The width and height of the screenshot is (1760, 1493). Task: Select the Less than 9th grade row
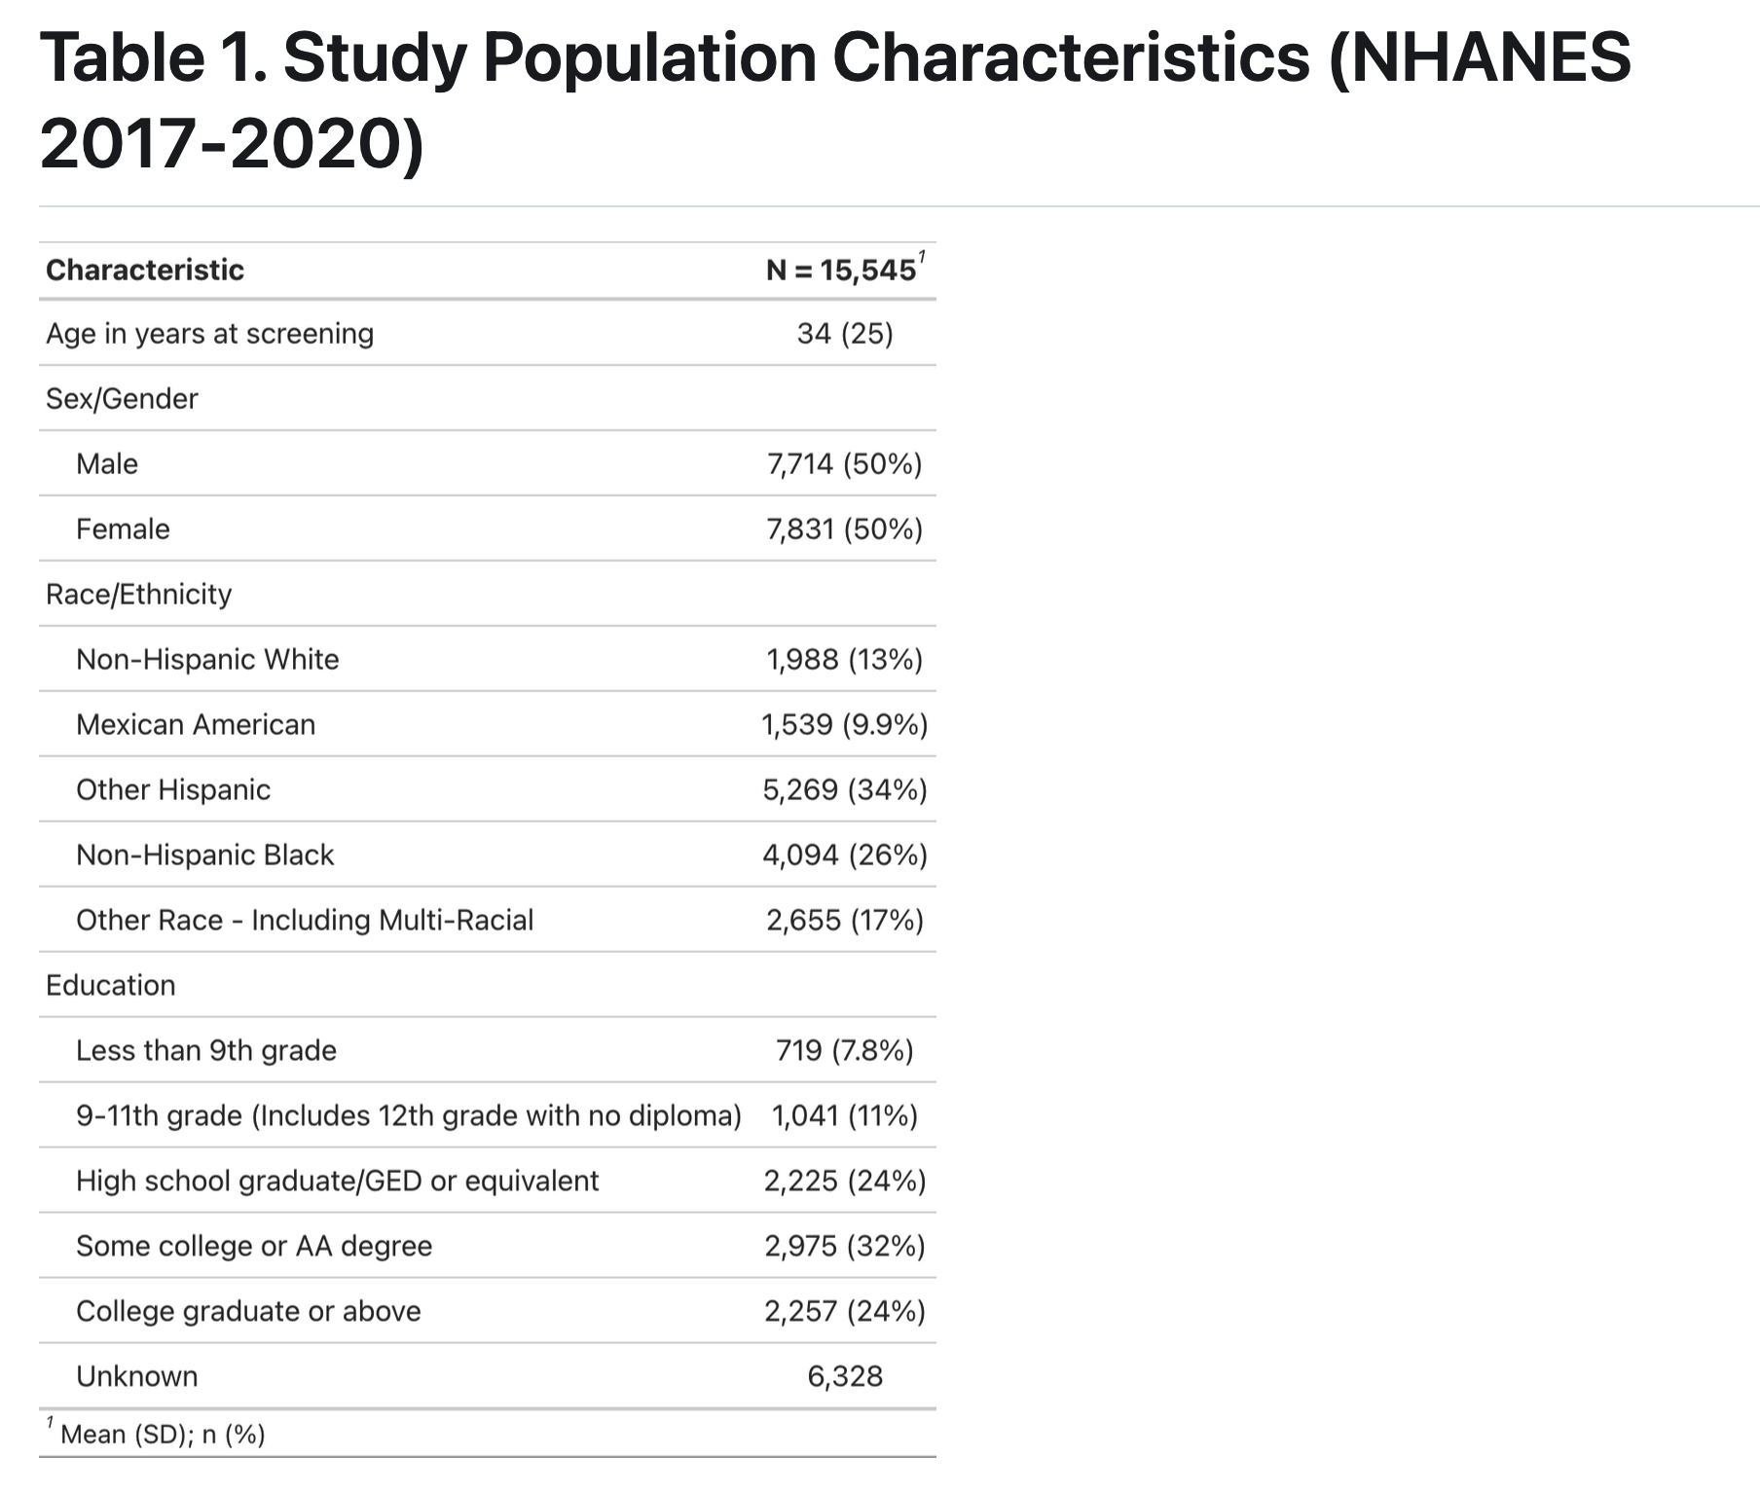click(x=206, y=1051)
